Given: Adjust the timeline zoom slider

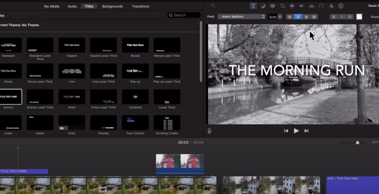Looking at the screenshot, I should point(357,142).
